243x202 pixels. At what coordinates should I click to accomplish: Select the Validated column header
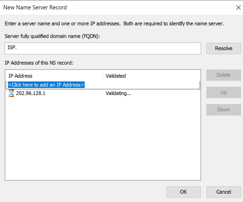tap(151, 76)
